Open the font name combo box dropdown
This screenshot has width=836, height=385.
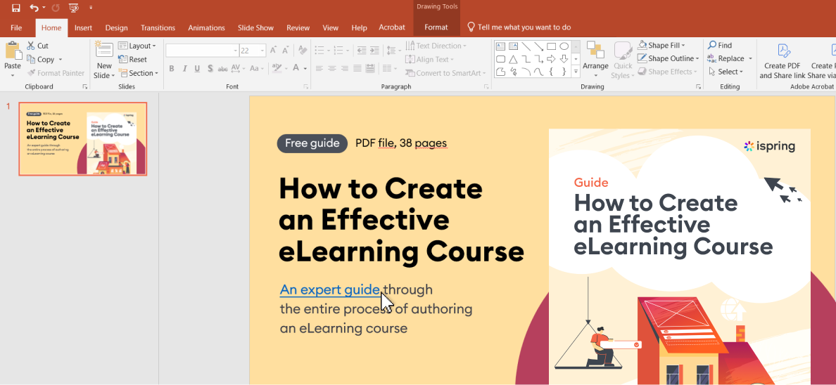(235, 51)
